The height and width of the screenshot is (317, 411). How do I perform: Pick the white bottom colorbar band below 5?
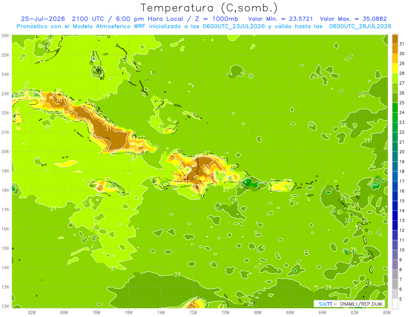click(395, 304)
